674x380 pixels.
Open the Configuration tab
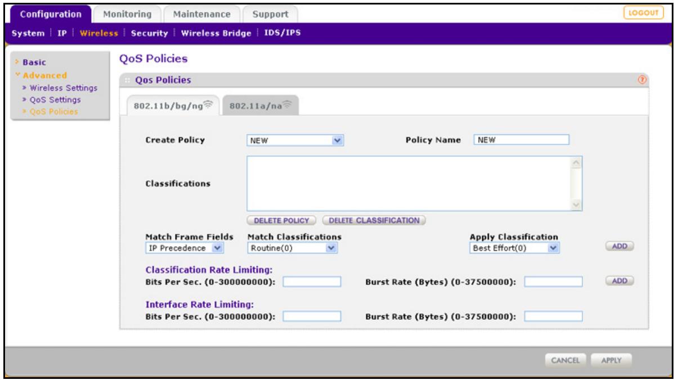(x=50, y=14)
